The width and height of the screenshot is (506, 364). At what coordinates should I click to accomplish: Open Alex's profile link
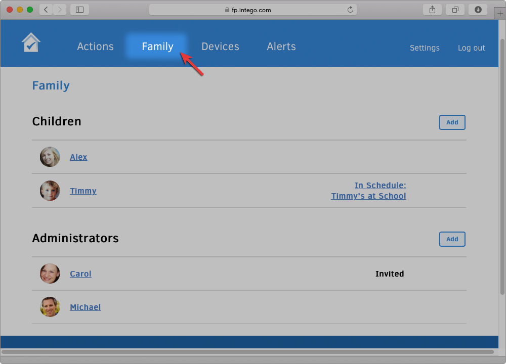pyautogui.click(x=78, y=157)
